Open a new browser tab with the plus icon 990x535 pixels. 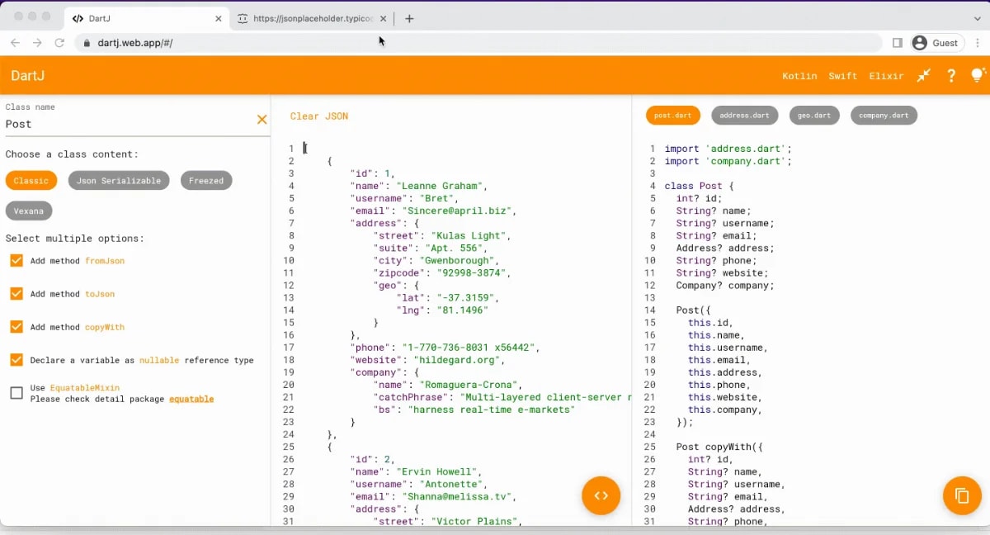pyautogui.click(x=409, y=17)
